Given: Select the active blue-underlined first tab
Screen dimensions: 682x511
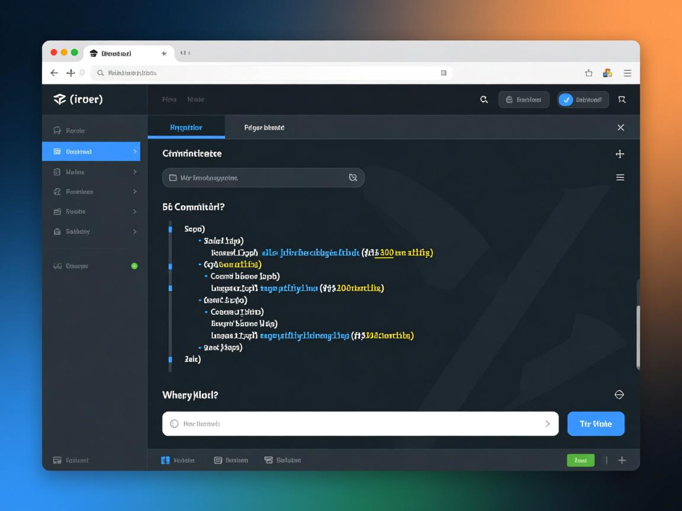Looking at the screenshot, I should tap(186, 128).
